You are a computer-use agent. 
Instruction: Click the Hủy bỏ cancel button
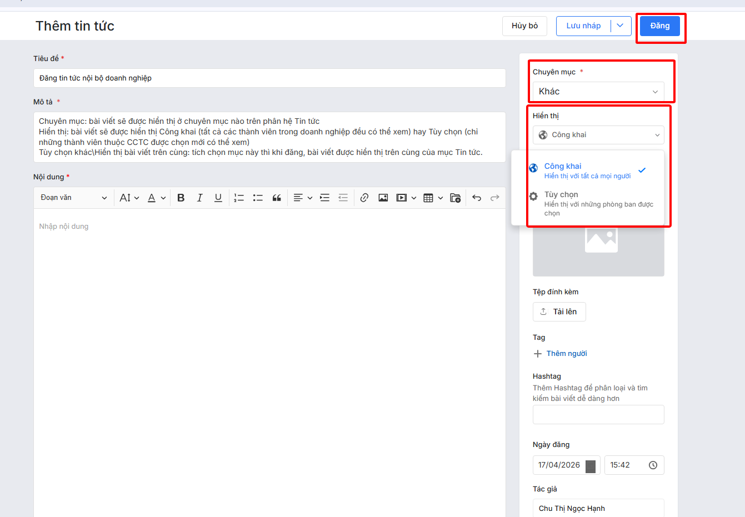525,26
